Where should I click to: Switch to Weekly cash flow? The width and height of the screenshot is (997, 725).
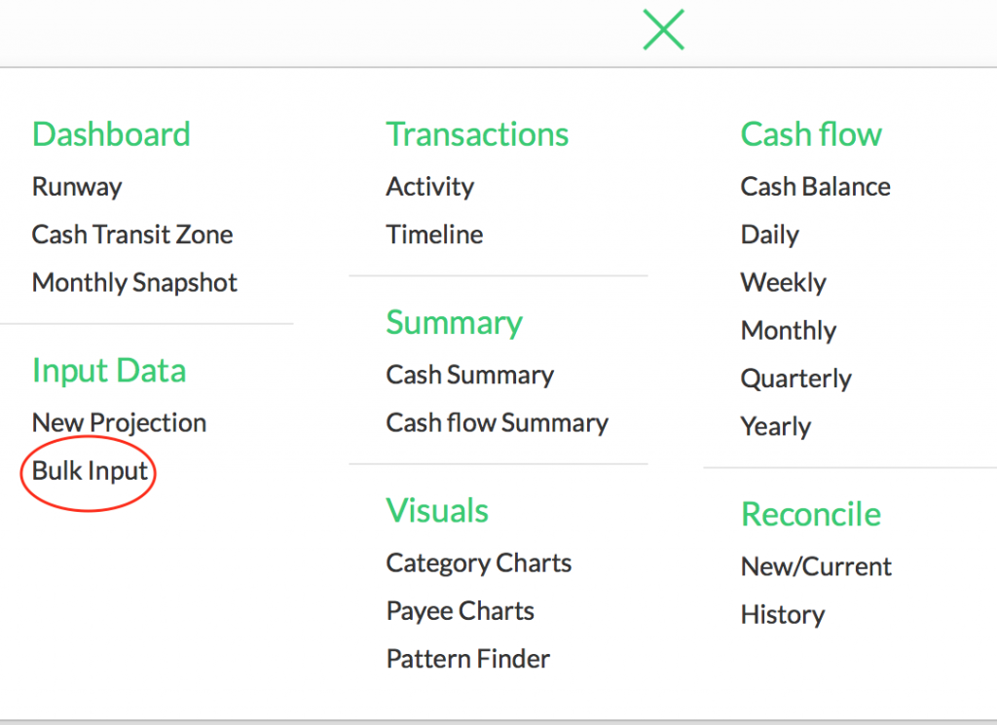[784, 282]
